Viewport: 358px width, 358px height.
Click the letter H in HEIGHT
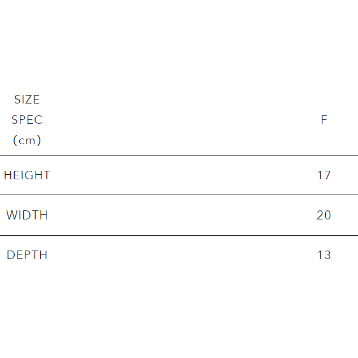pos(7,175)
